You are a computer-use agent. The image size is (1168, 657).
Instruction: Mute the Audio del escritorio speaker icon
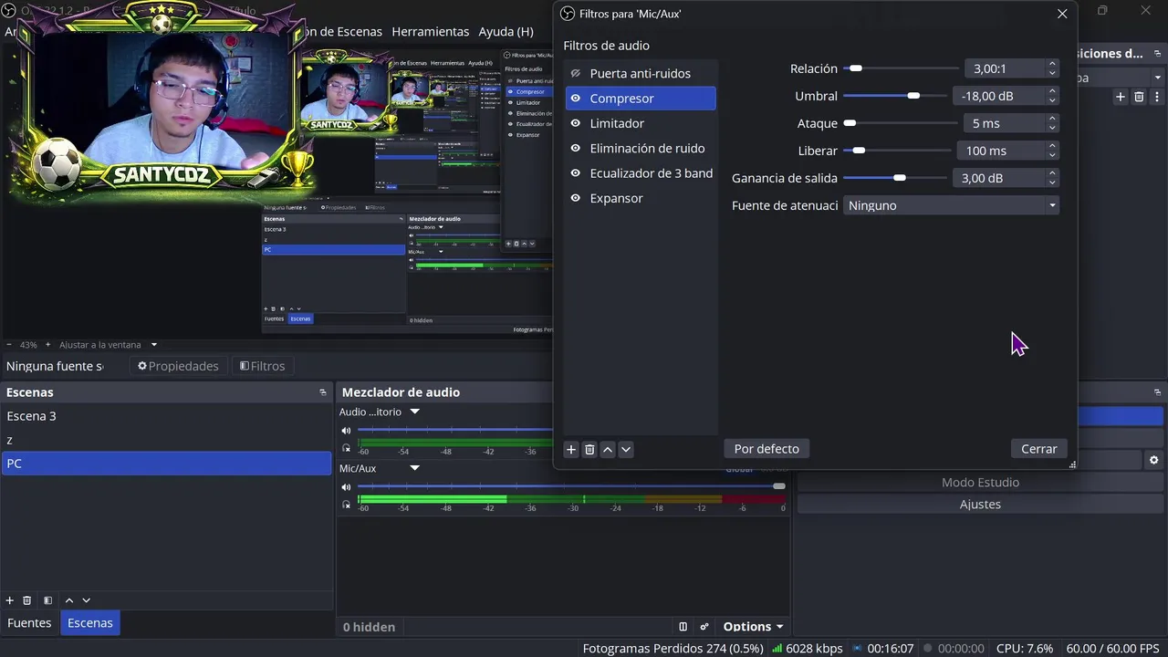346,431
